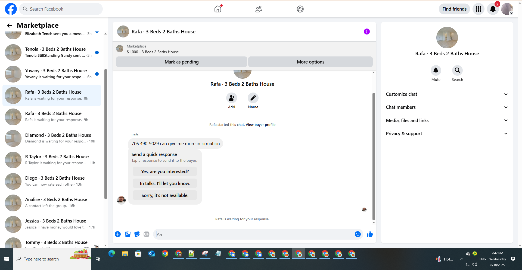Click the Search Facebook field
Image resolution: width=522 pixels, height=270 pixels.
tap(61, 9)
